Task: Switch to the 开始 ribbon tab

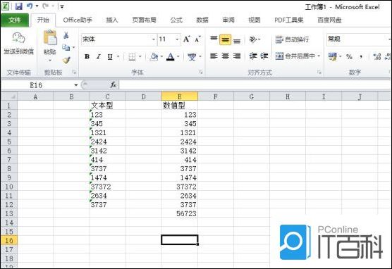Action: pyautogui.click(x=43, y=20)
